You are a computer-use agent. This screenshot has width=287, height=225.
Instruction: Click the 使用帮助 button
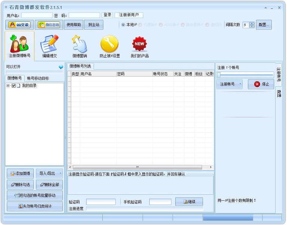74,25
